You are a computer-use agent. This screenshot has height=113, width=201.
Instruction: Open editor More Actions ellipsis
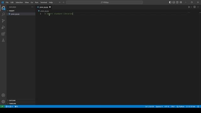pos(198,7)
